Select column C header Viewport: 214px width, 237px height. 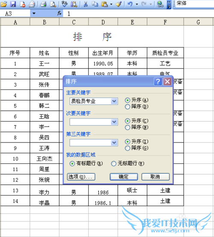[74, 22]
